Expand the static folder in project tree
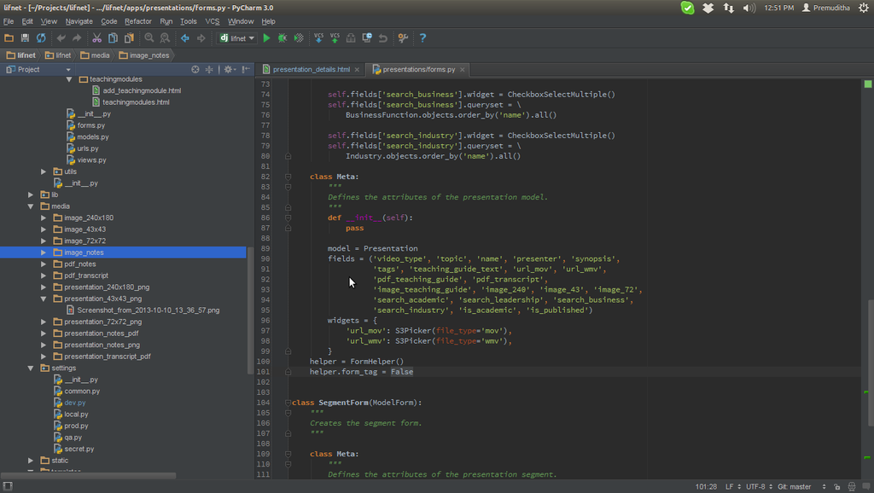 click(32, 461)
